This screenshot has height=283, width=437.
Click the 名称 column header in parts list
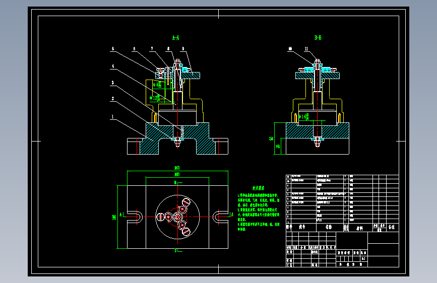pos(329,227)
